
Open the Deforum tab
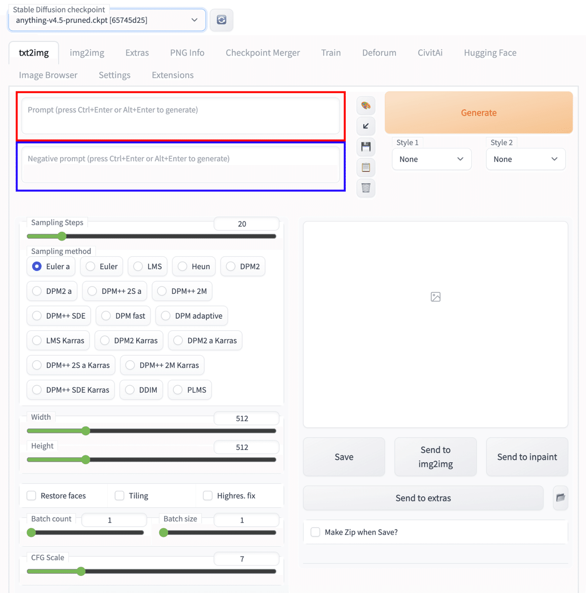tap(379, 53)
